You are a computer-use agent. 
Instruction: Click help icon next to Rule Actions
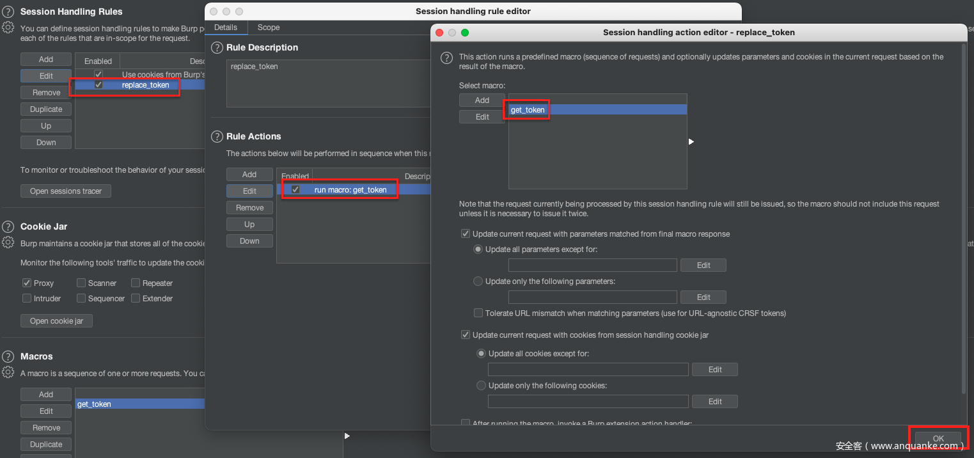(217, 137)
